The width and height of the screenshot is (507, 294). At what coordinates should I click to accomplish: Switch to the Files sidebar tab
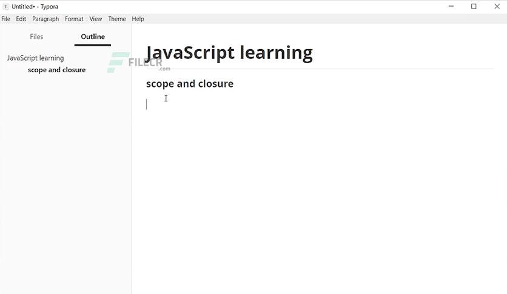[x=36, y=36]
